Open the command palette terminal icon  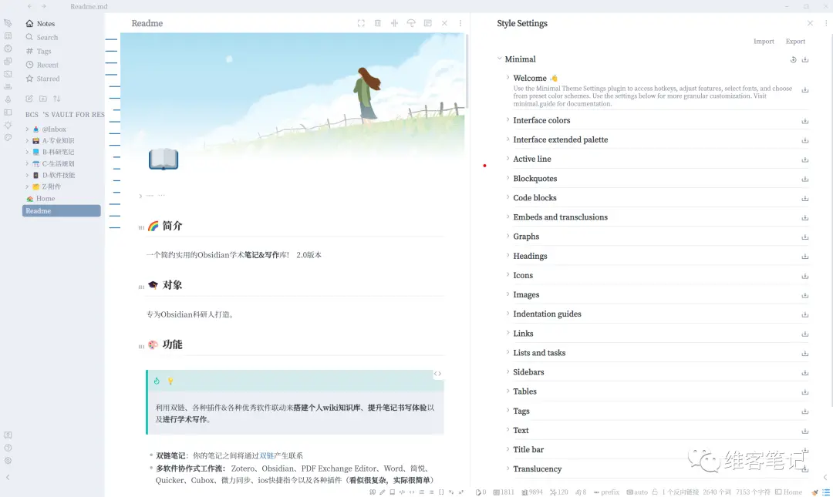click(x=8, y=74)
